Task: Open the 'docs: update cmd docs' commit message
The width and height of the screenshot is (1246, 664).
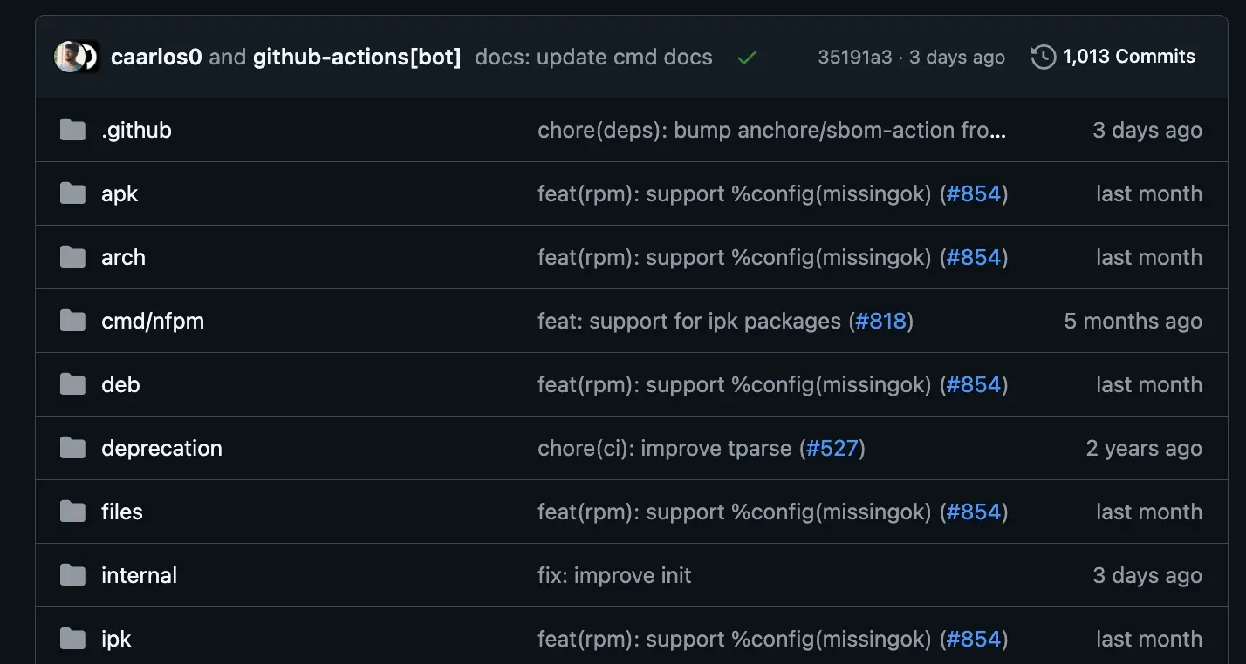Action: 593,58
